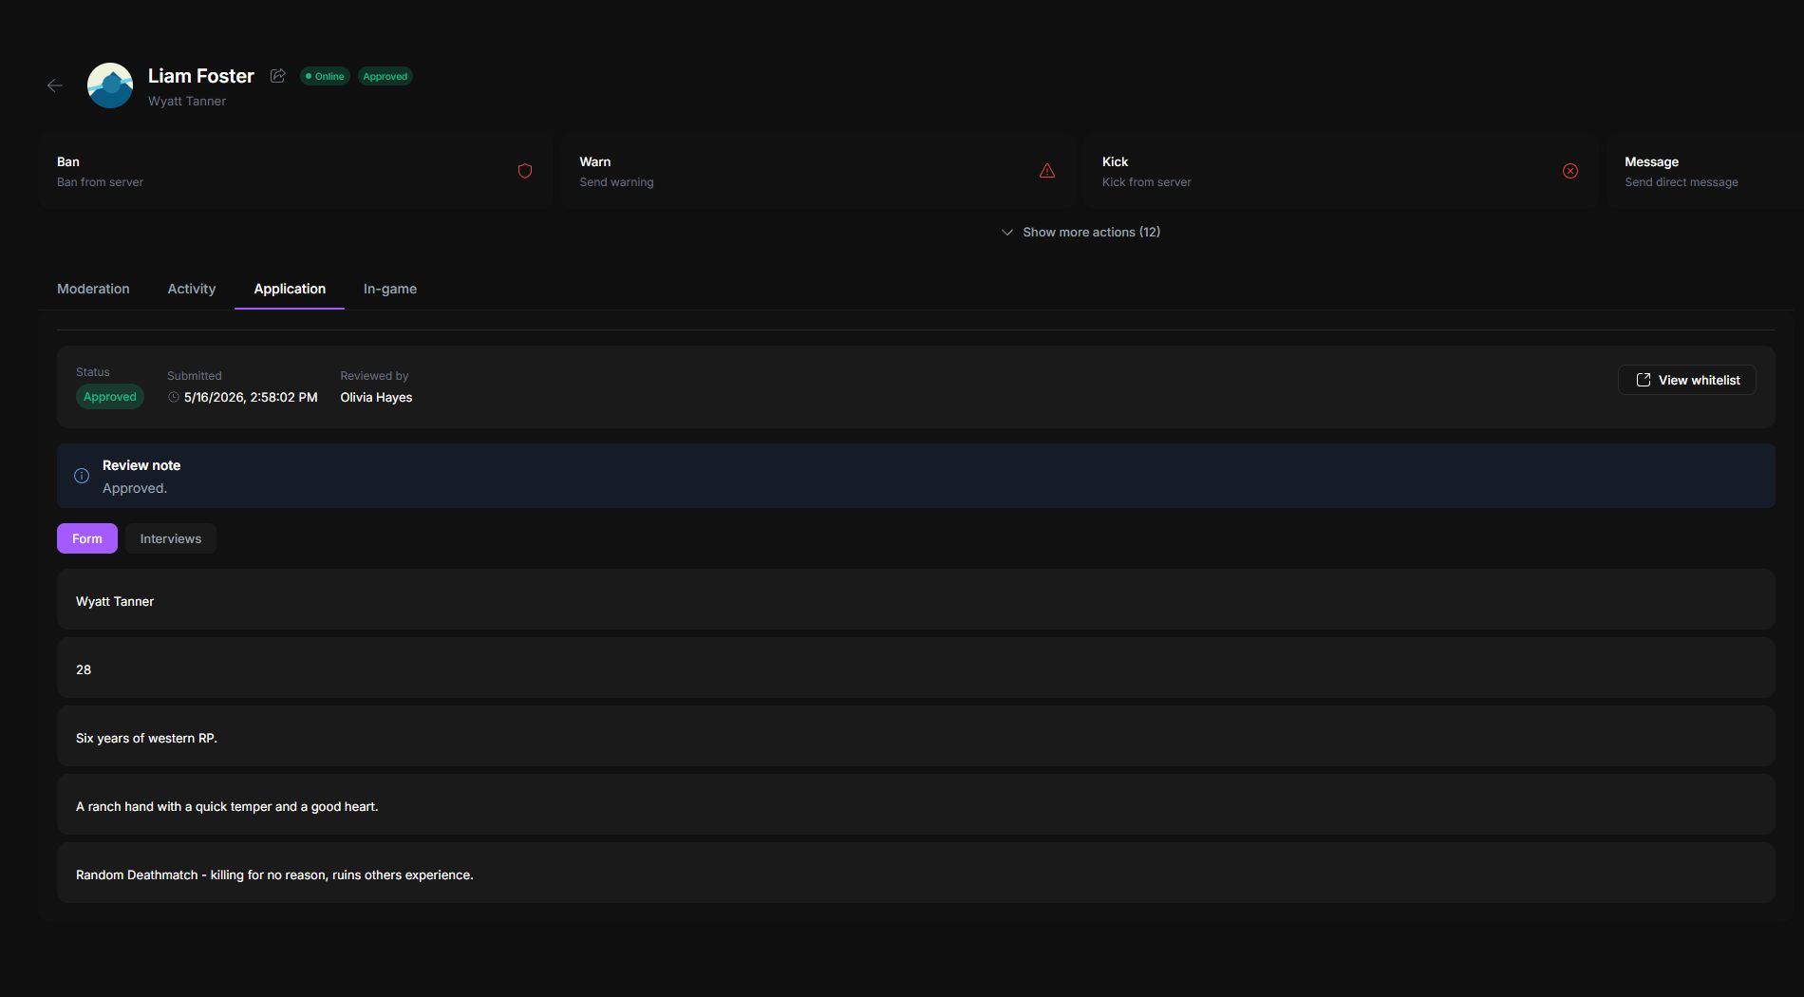Click the shield icon on the Ban card
The image size is (1804, 997).
pos(525,171)
